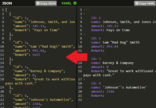Click JSON wrapped text pays with cash.

[x=21, y=83]
